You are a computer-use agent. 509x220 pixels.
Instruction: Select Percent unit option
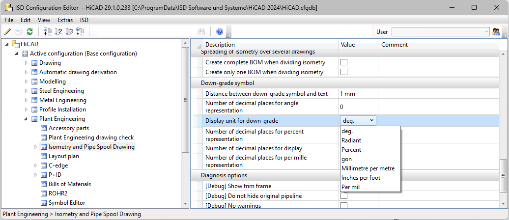351,150
